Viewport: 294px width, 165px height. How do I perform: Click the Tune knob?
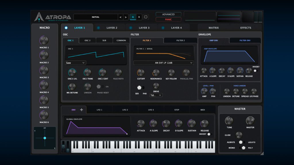[x=229, y=121]
